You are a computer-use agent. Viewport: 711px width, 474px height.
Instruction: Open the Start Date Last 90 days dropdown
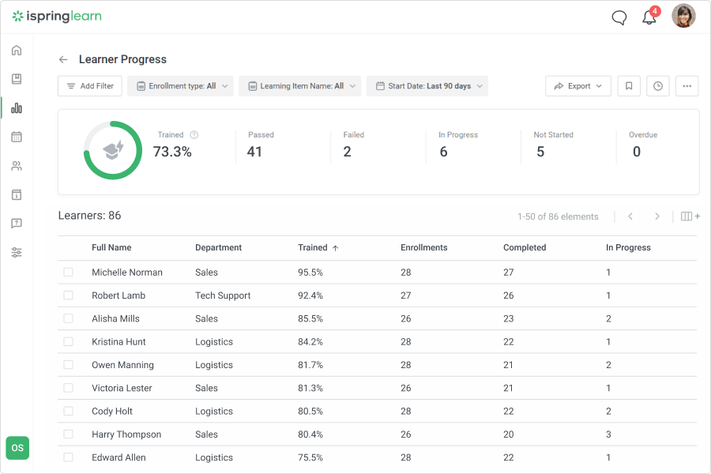point(427,85)
